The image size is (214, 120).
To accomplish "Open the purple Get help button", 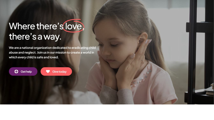I will coord(23,71).
